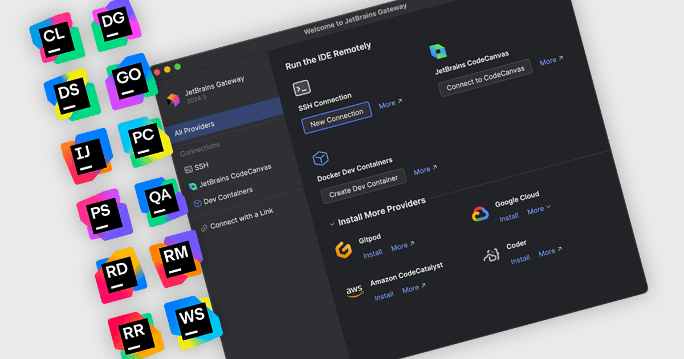Click the Coder logo icon
Image resolution: width=684 pixels, height=359 pixels.
pyautogui.click(x=491, y=256)
